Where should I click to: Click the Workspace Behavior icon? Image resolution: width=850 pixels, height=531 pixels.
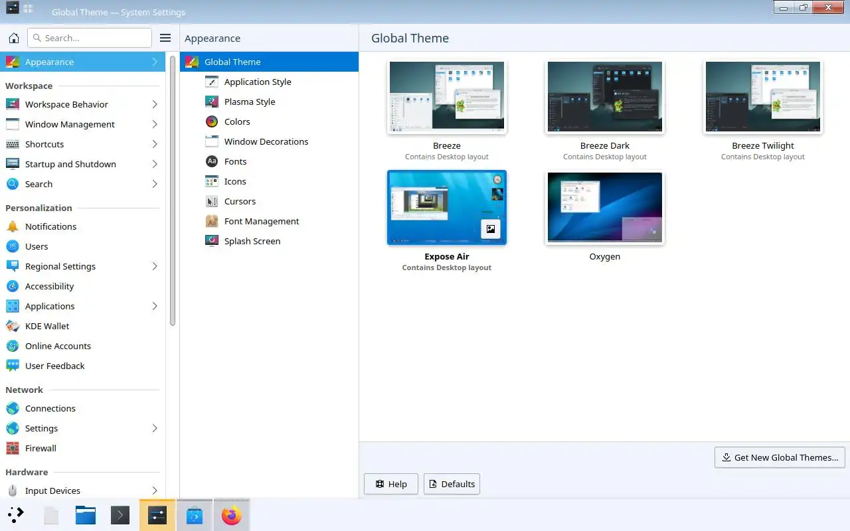(12, 104)
